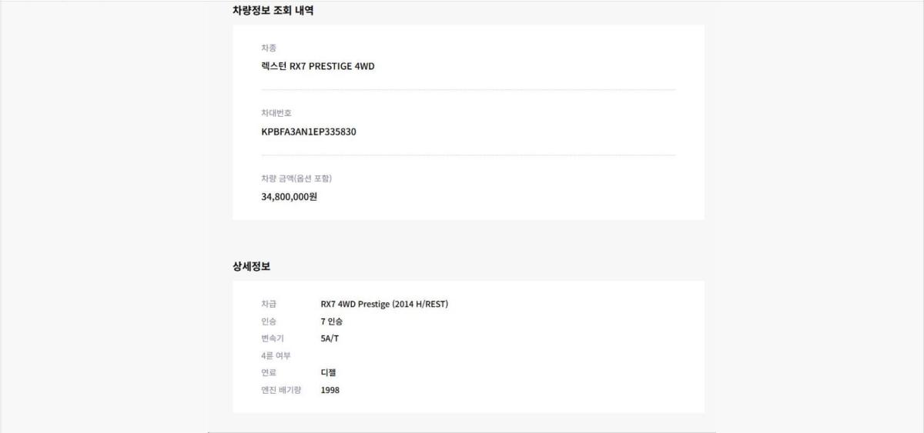Click the 인승 row label
Screen dimensions: 924x433
(269, 321)
